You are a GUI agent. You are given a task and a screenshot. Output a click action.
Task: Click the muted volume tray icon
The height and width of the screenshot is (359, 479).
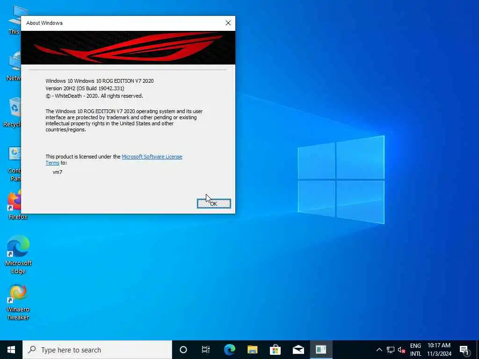[x=401, y=350]
